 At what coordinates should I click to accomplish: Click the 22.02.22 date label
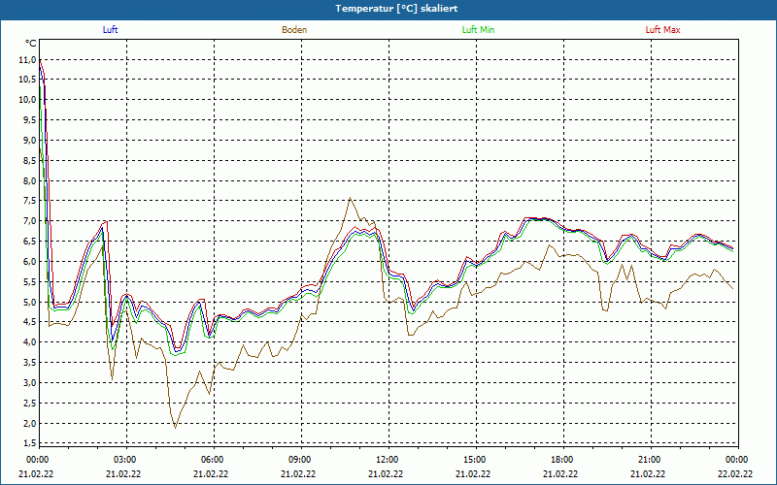point(736,474)
